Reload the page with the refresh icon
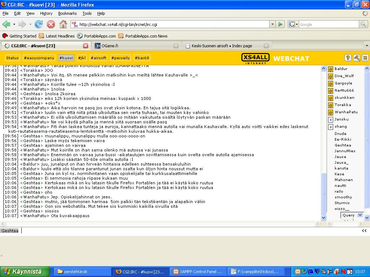370x277 pixels. 39,24
